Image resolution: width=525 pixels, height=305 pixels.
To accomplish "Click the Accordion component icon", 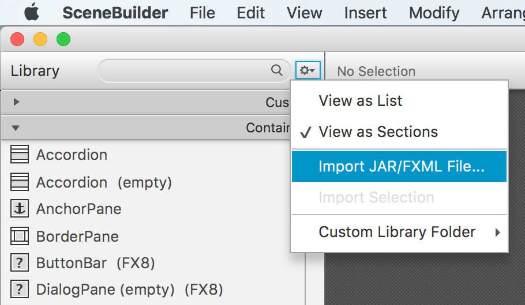I will coord(20,155).
